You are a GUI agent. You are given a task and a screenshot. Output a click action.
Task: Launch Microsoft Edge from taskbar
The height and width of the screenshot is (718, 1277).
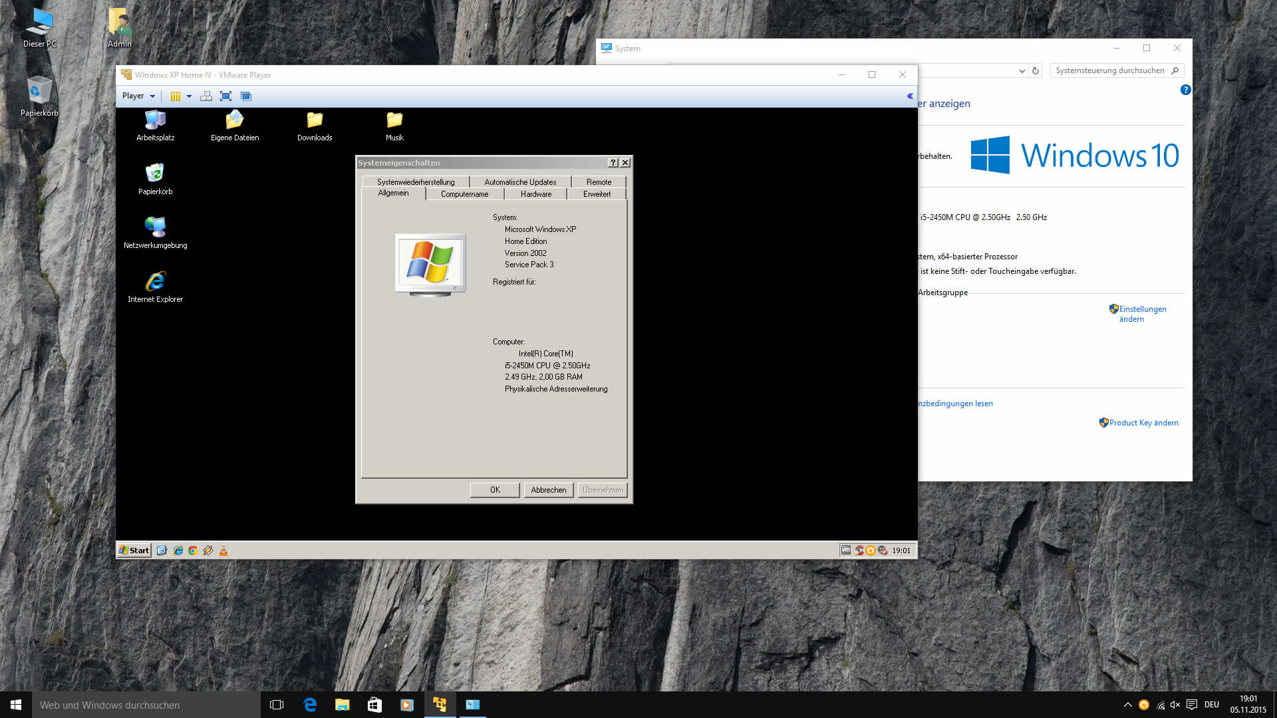pos(309,705)
